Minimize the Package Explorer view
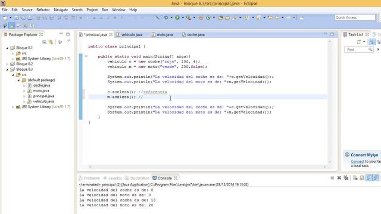 tap(61, 34)
